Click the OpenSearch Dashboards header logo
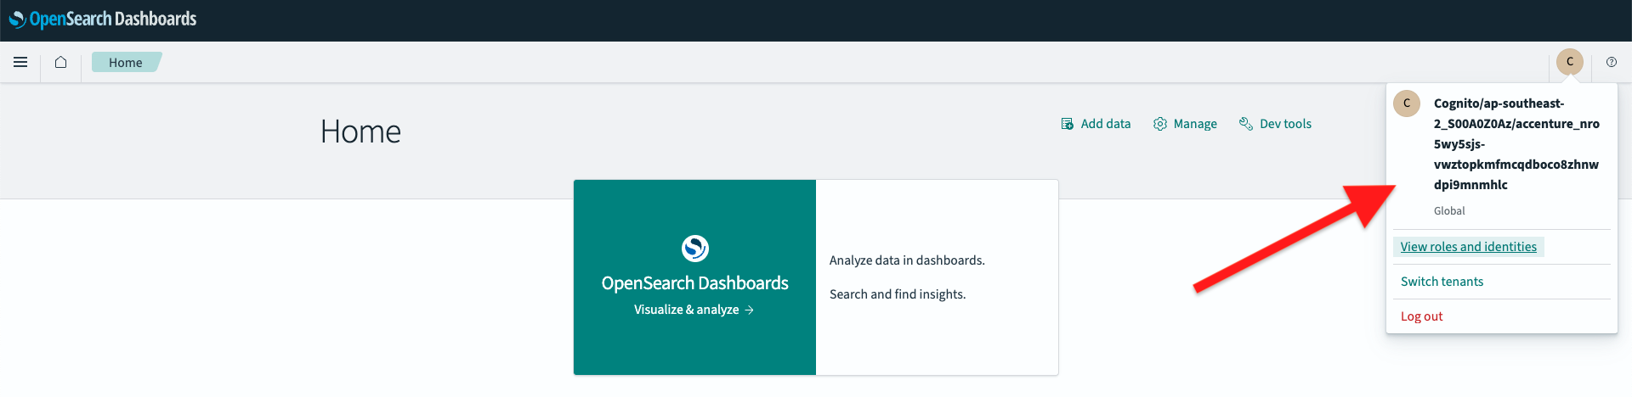1632x397 pixels. [102, 19]
